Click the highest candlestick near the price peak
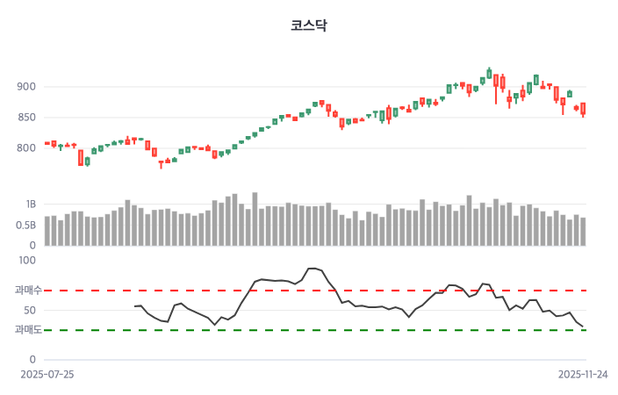The image size is (618, 395). point(489,74)
